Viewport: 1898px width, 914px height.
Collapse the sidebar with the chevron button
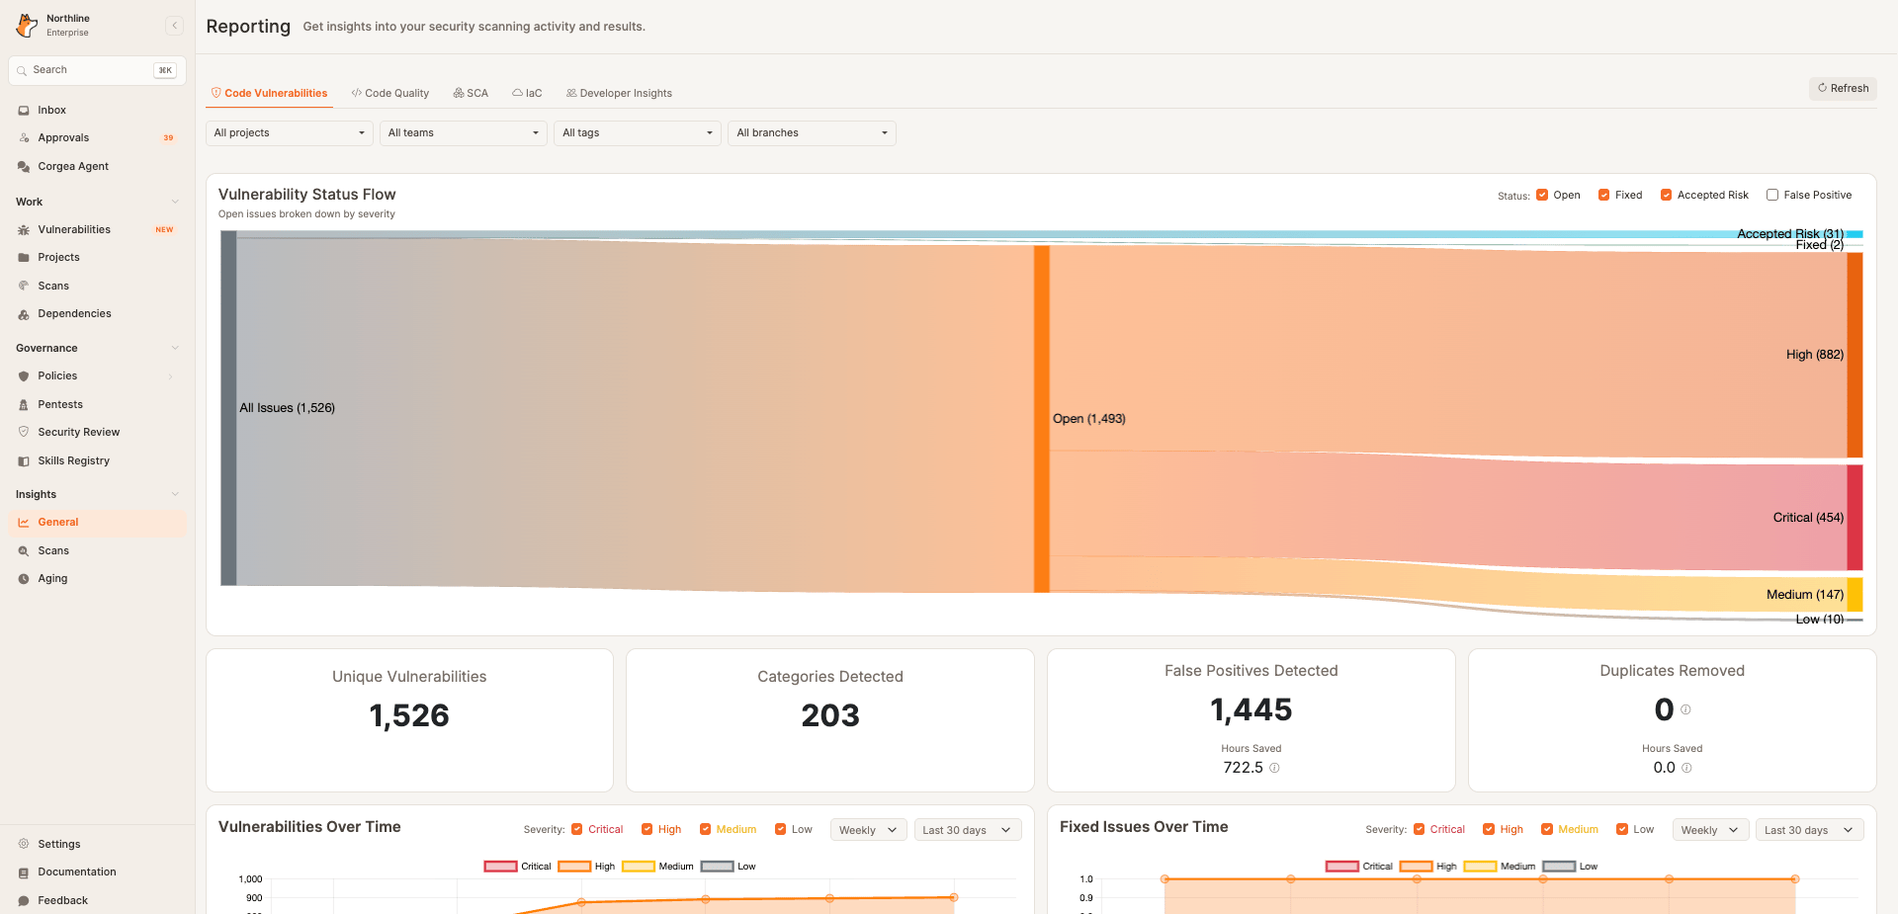click(x=175, y=26)
